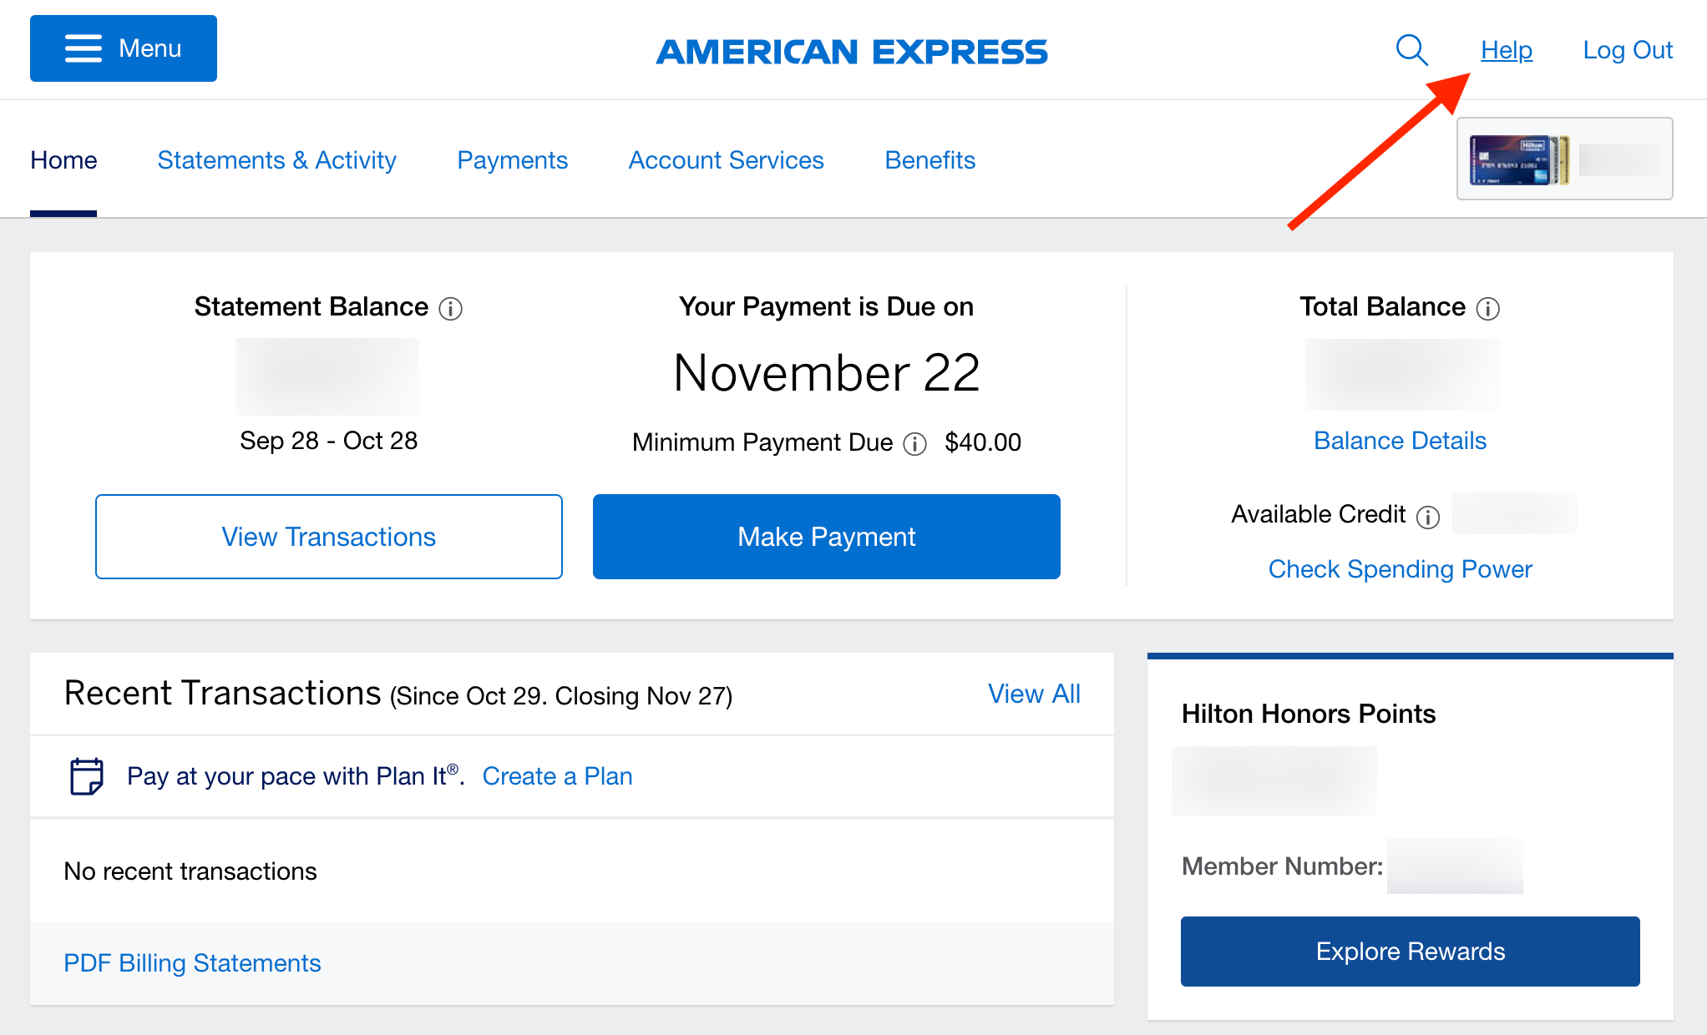Click the info icon beside Available Credit

pyautogui.click(x=1428, y=516)
